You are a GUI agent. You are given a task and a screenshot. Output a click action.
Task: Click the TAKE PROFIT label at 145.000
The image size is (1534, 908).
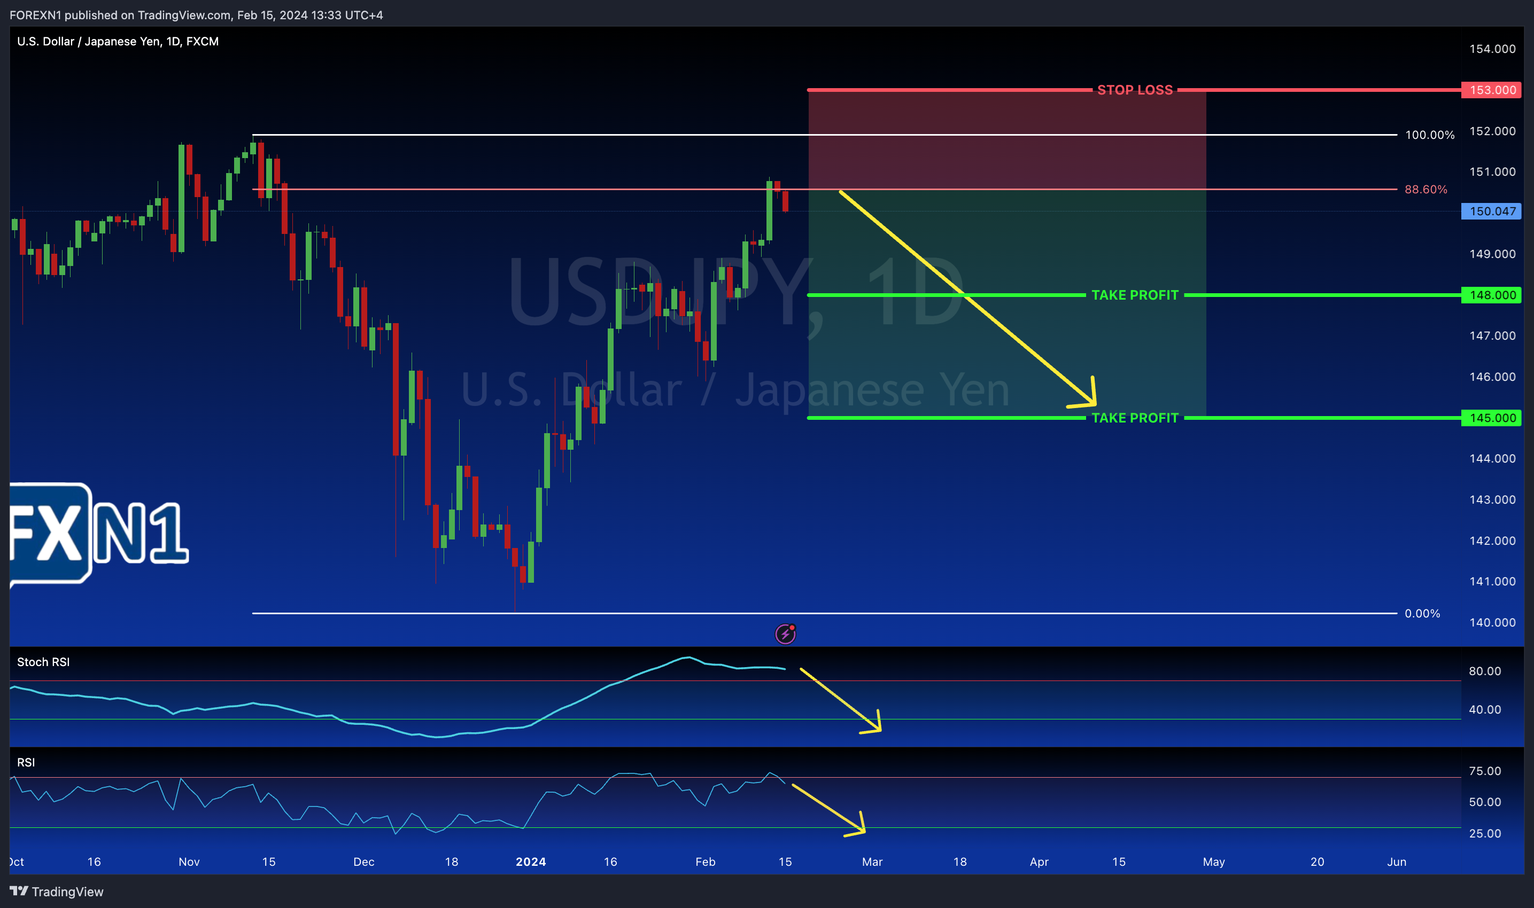[1135, 418]
